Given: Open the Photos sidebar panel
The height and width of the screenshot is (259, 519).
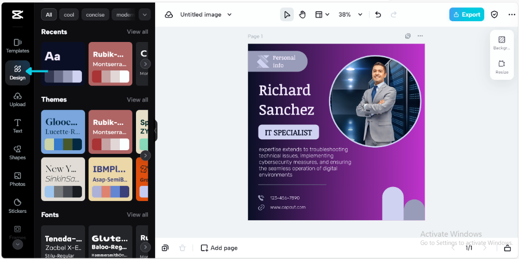Looking at the screenshot, I should click(18, 179).
